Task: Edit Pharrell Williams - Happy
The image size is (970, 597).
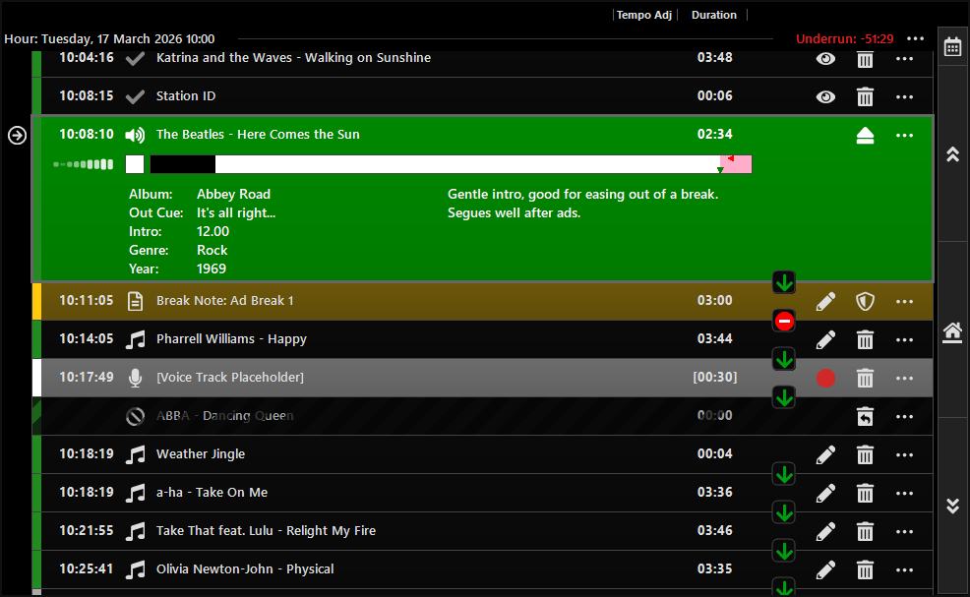Action: click(x=825, y=339)
